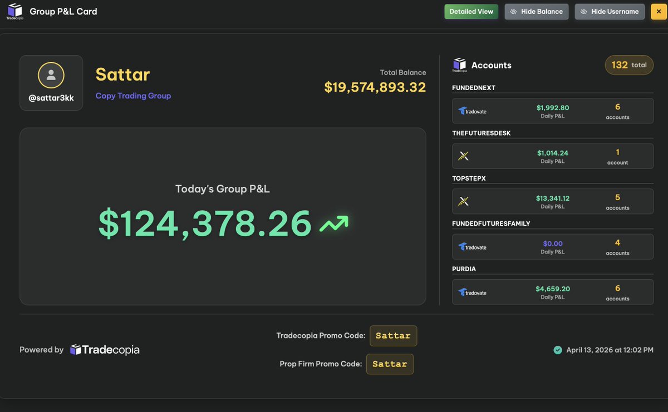
Task: Click the $1,014.24 daily P&L value
Action: click(x=553, y=153)
